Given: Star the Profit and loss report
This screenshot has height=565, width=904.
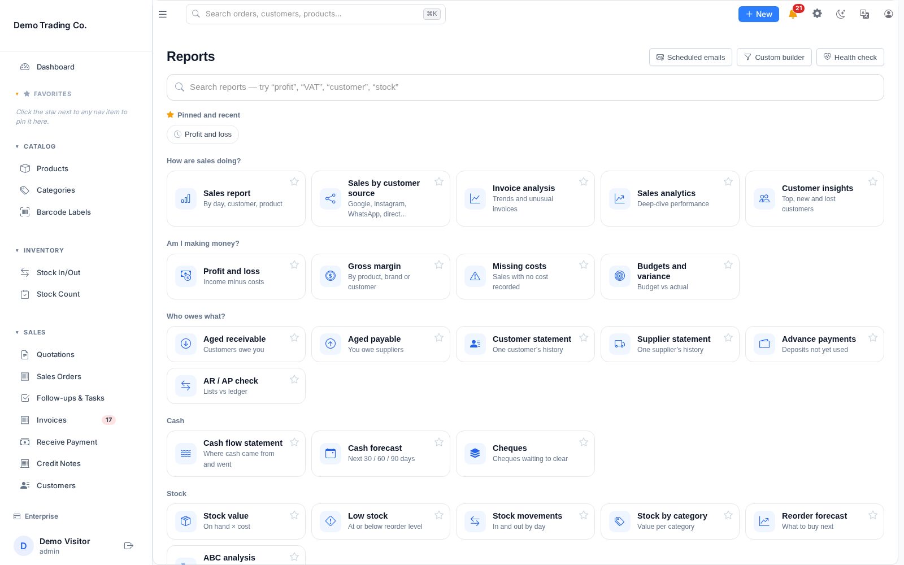Looking at the screenshot, I should [x=294, y=264].
